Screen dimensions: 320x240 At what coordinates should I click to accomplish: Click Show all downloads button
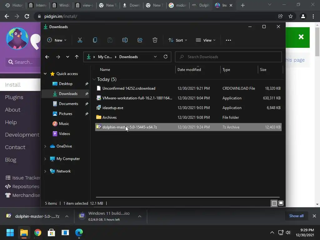point(296,216)
